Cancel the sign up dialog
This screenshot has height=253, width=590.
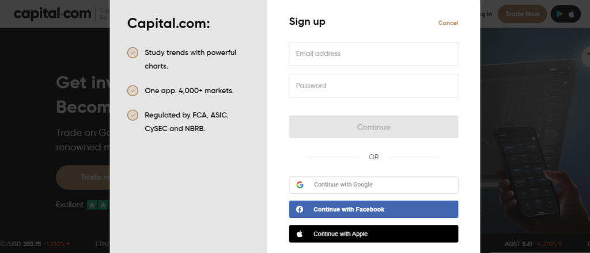(x=448, y=23)
